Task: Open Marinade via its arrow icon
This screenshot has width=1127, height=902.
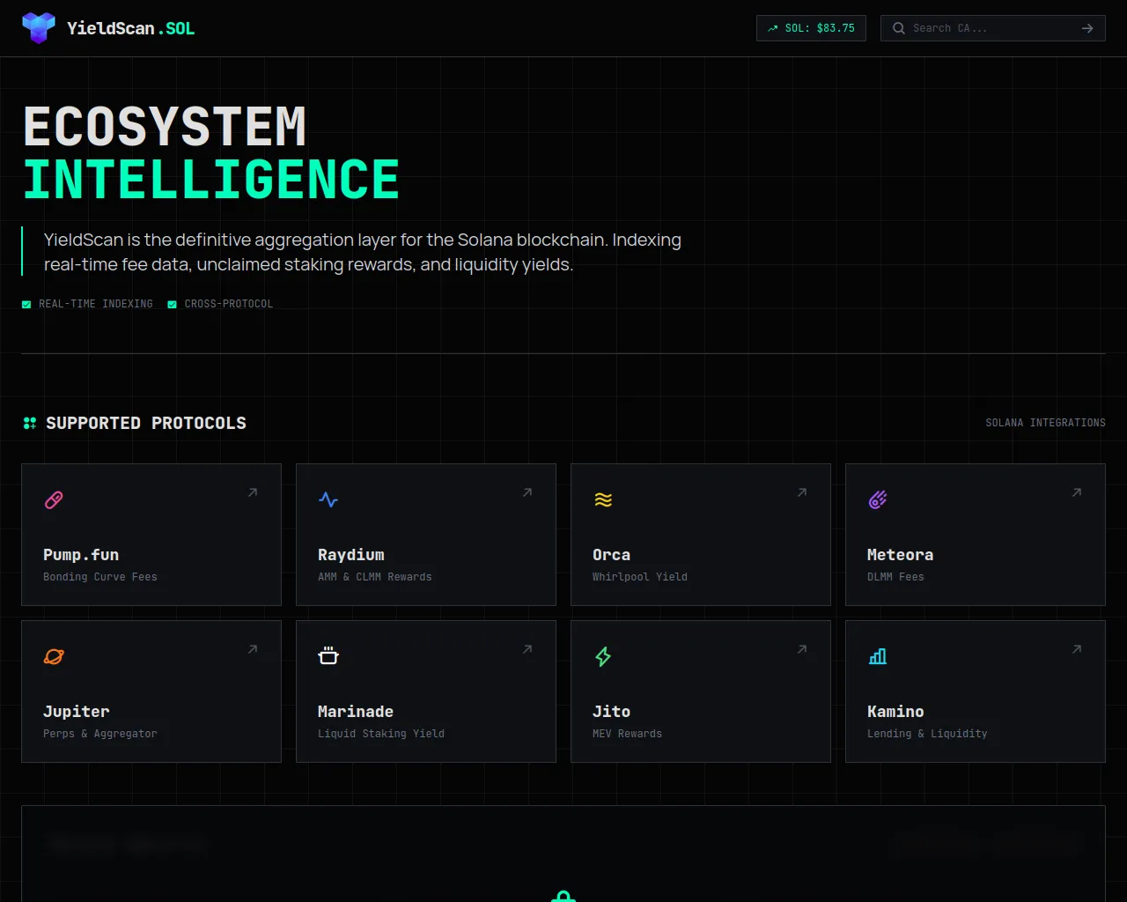Action: coord(527,649)
